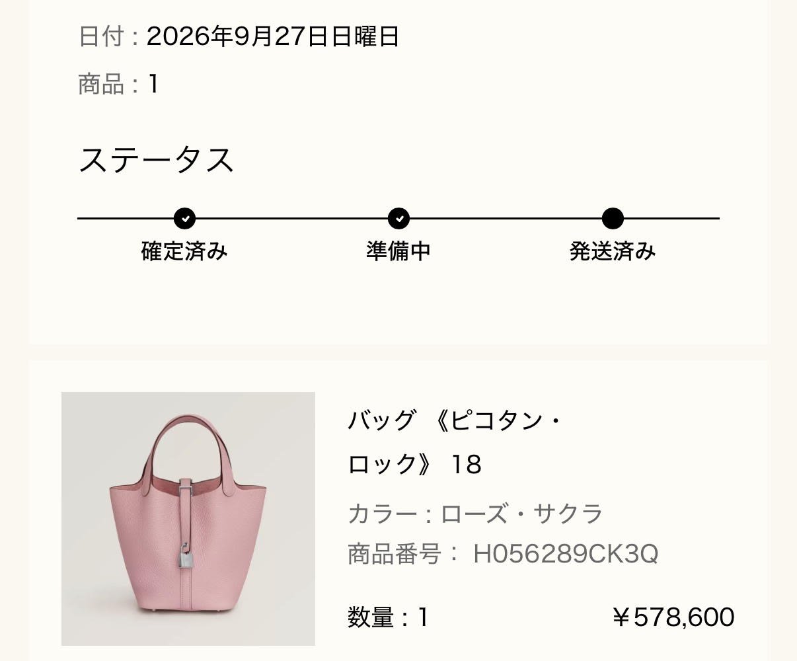
Task: Select the 発送済み status label
Action: point(613,251)
